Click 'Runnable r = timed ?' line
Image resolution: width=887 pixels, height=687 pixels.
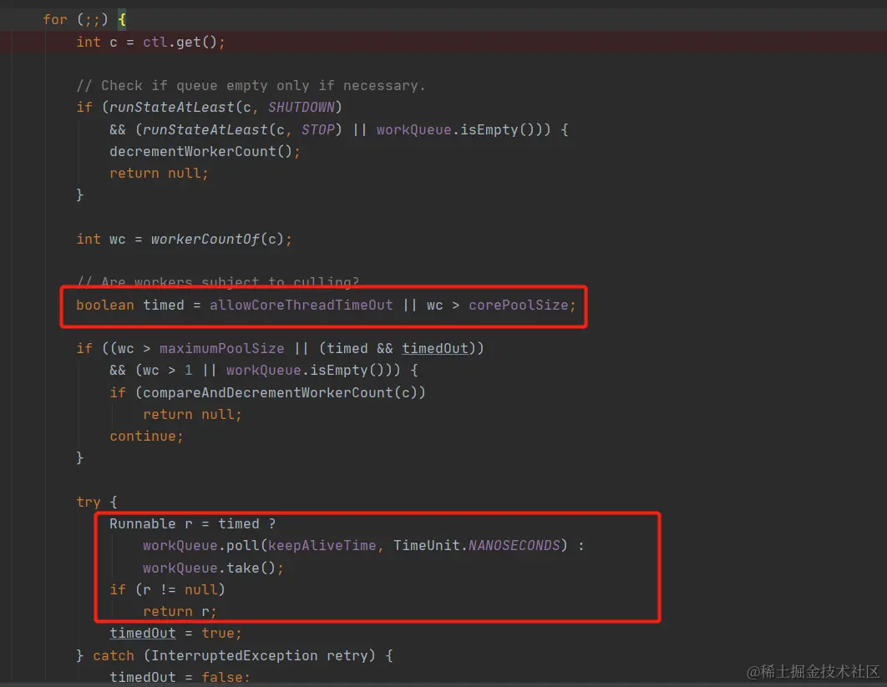tap(192, 524)
